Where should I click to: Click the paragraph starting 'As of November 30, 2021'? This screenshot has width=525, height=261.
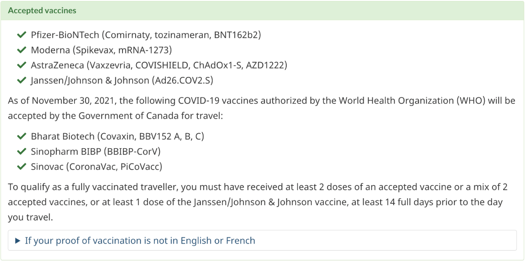(x=262, y=108)
